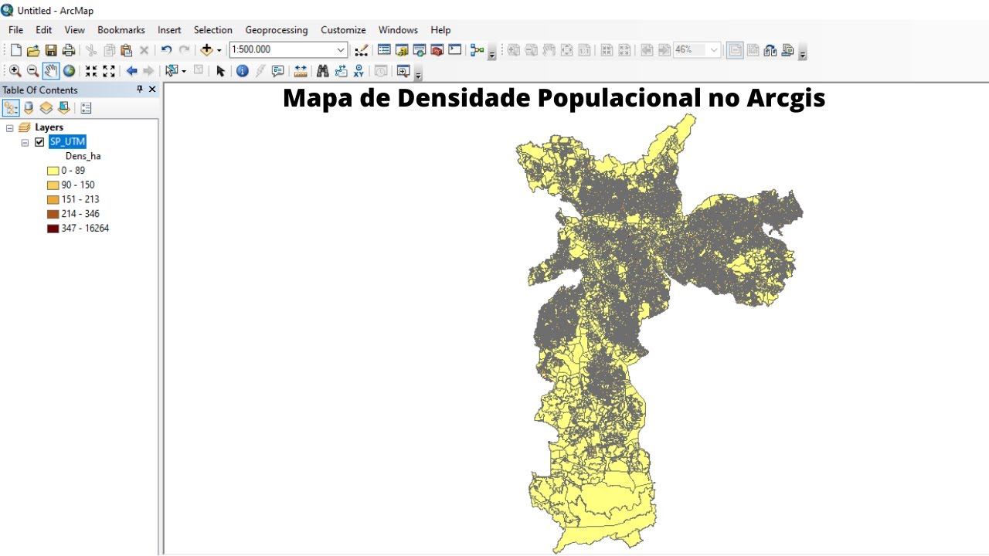Open Table Of Contents Options button
The height and width of the screenshot is (556, 989).
point(86,108)
